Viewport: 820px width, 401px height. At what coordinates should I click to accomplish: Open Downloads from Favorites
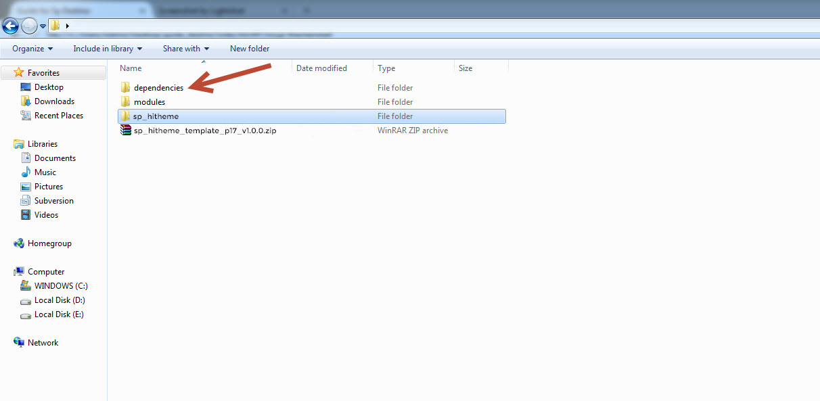click(x=55, y=101)
